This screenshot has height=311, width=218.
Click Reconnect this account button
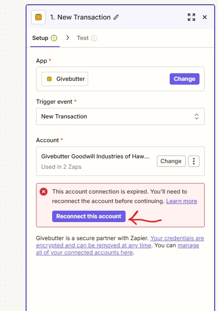point(89,216)
